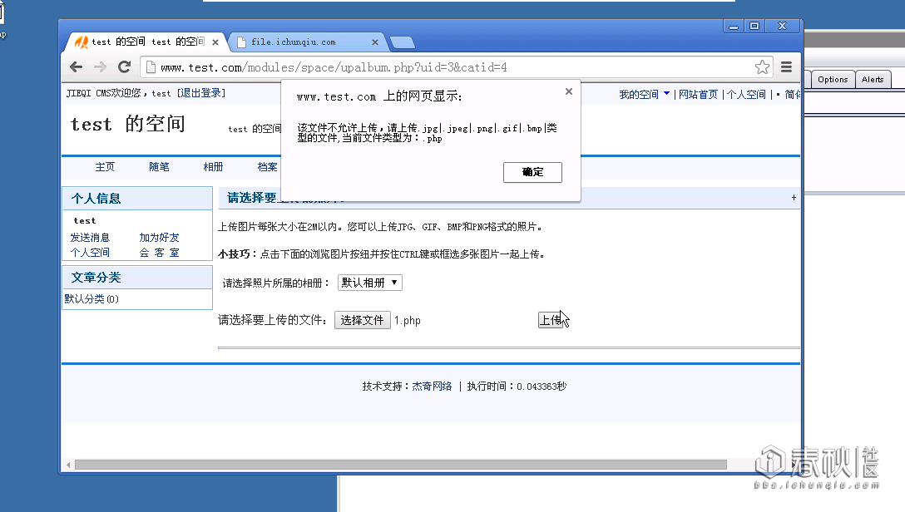Expand section with the plus icon
Screen dimensions: 905x512
coord(794,197)
